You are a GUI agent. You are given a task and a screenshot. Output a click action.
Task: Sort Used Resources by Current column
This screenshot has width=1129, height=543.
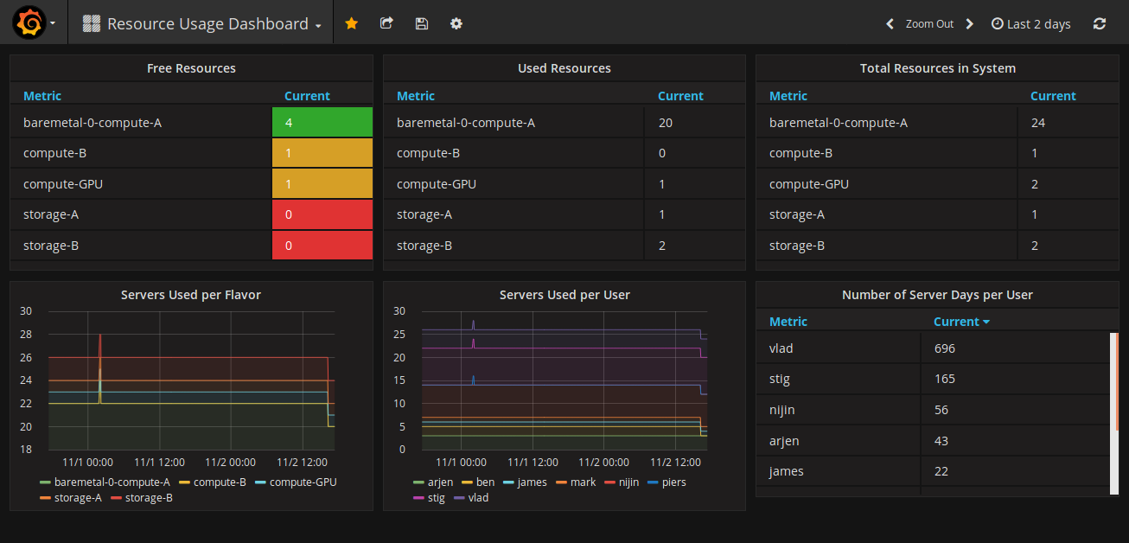[680, 96]
